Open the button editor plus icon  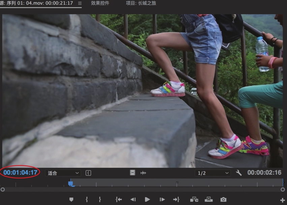[282, 200]
